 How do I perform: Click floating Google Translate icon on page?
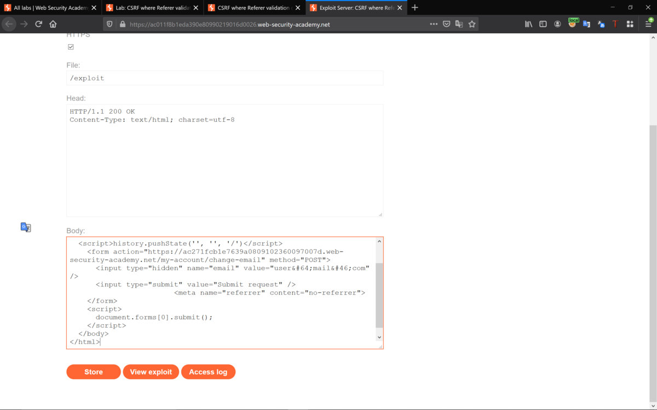26,227
